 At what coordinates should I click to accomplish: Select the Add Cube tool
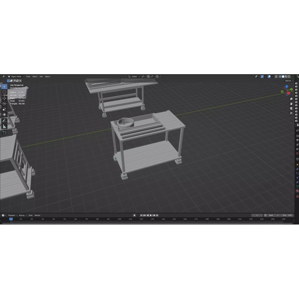[4, 133]
